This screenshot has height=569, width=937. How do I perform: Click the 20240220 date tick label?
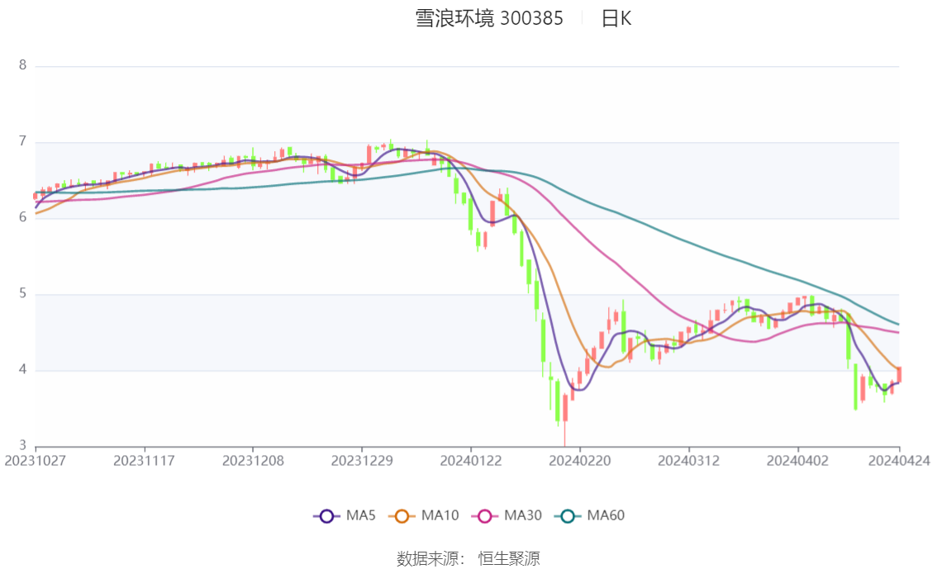tap(579, 461)
